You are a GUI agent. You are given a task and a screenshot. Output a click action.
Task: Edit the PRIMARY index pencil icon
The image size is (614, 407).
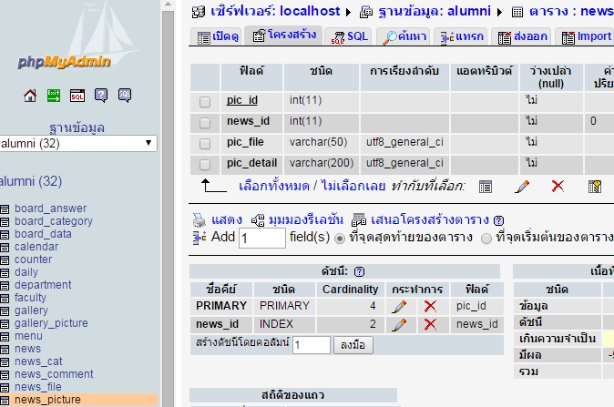[x=399, y=307]
